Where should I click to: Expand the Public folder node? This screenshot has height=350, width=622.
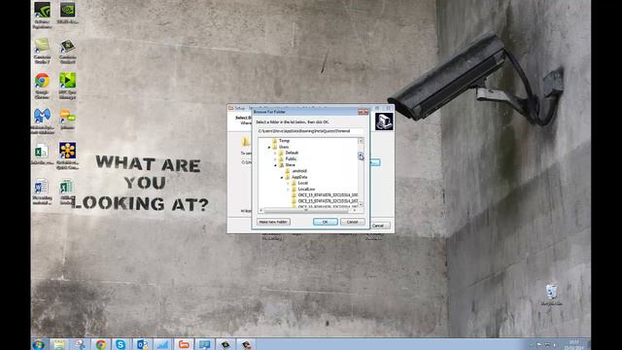click(275, 158)
